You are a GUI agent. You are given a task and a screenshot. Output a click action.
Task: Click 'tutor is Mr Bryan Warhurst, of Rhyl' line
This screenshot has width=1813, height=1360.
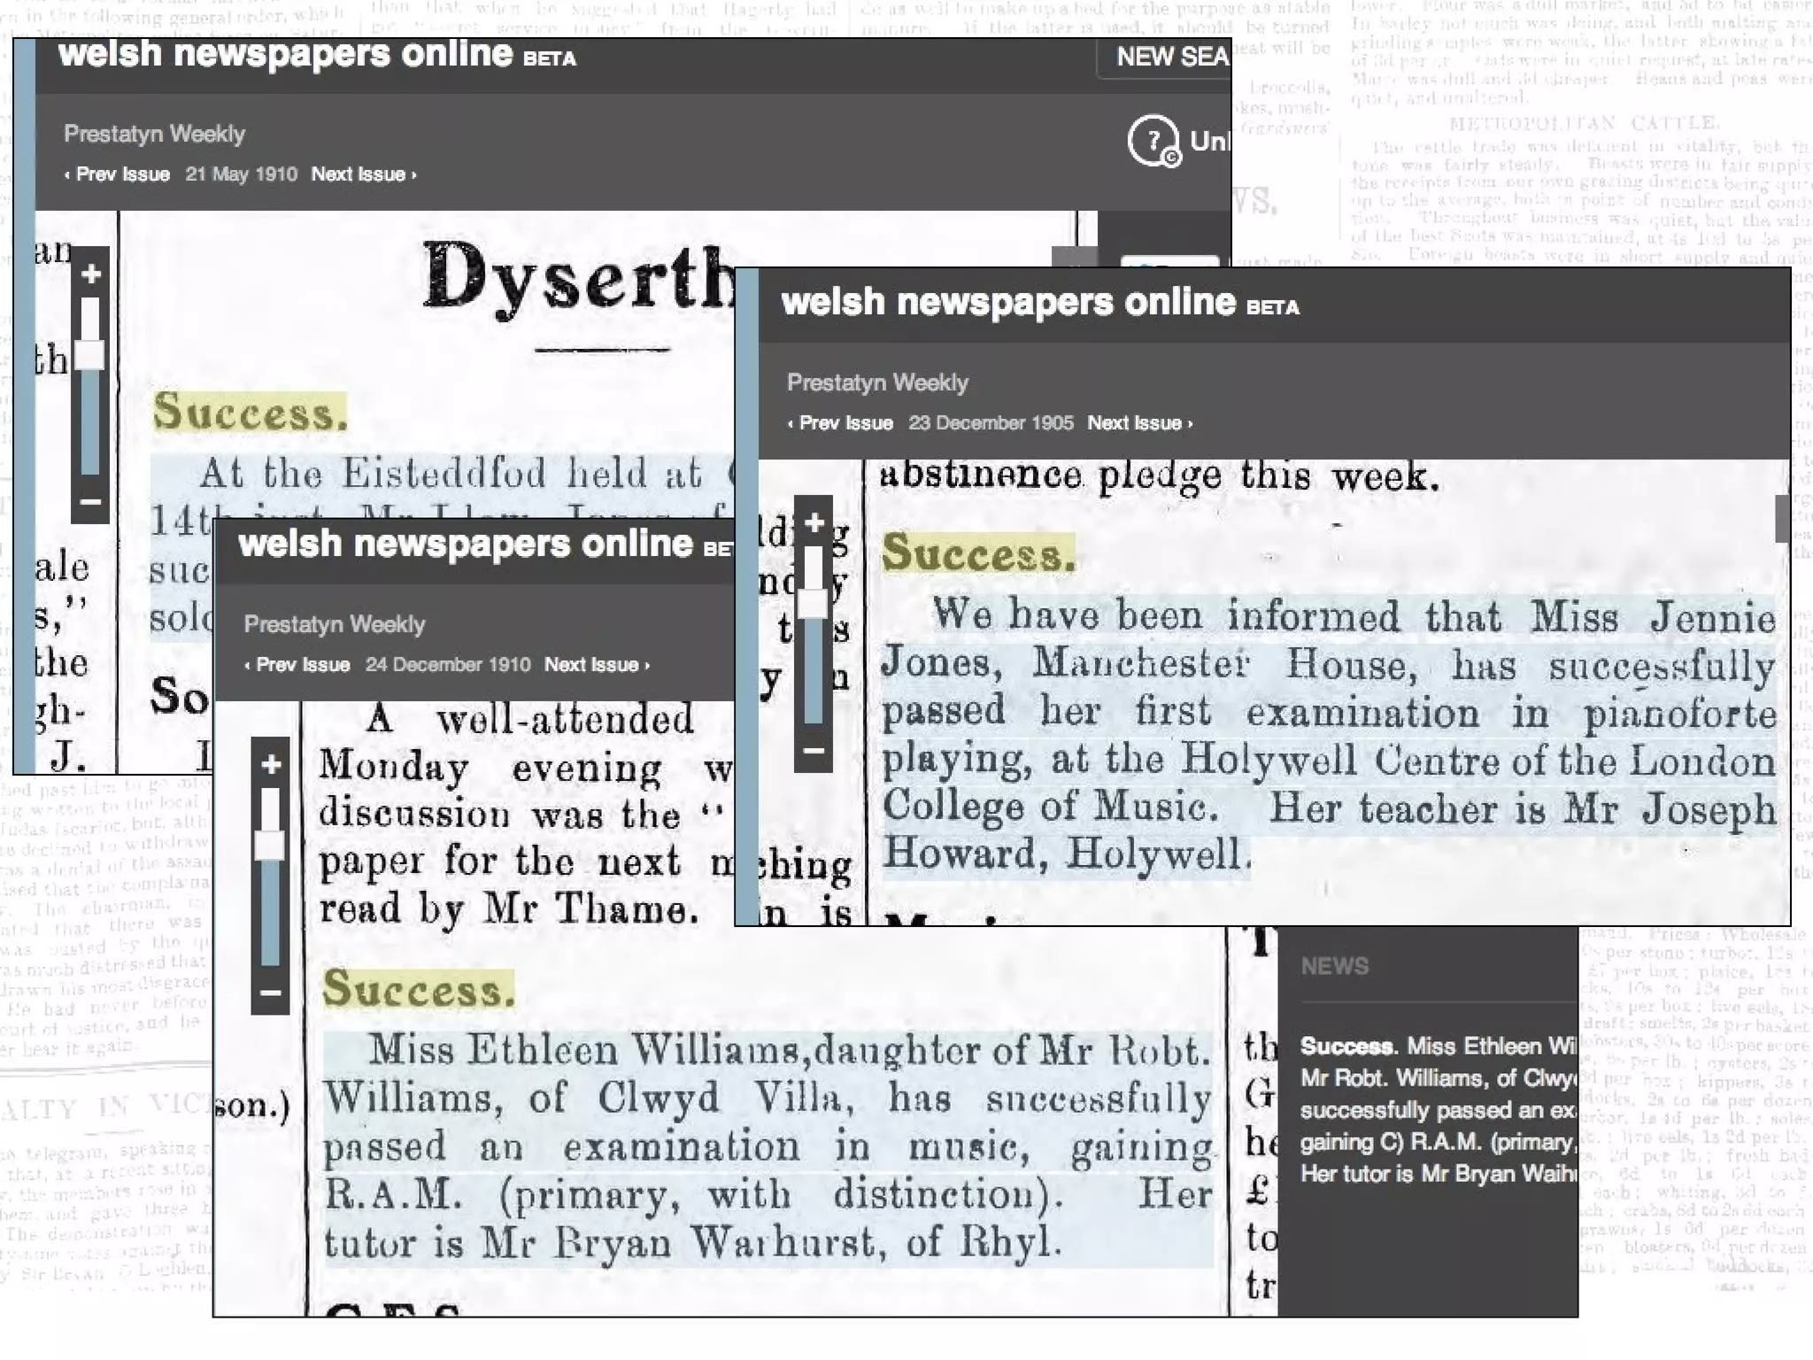[693, 1243]
